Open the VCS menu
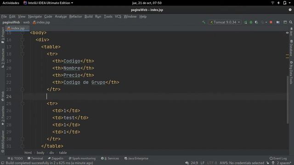 [118, 16]
